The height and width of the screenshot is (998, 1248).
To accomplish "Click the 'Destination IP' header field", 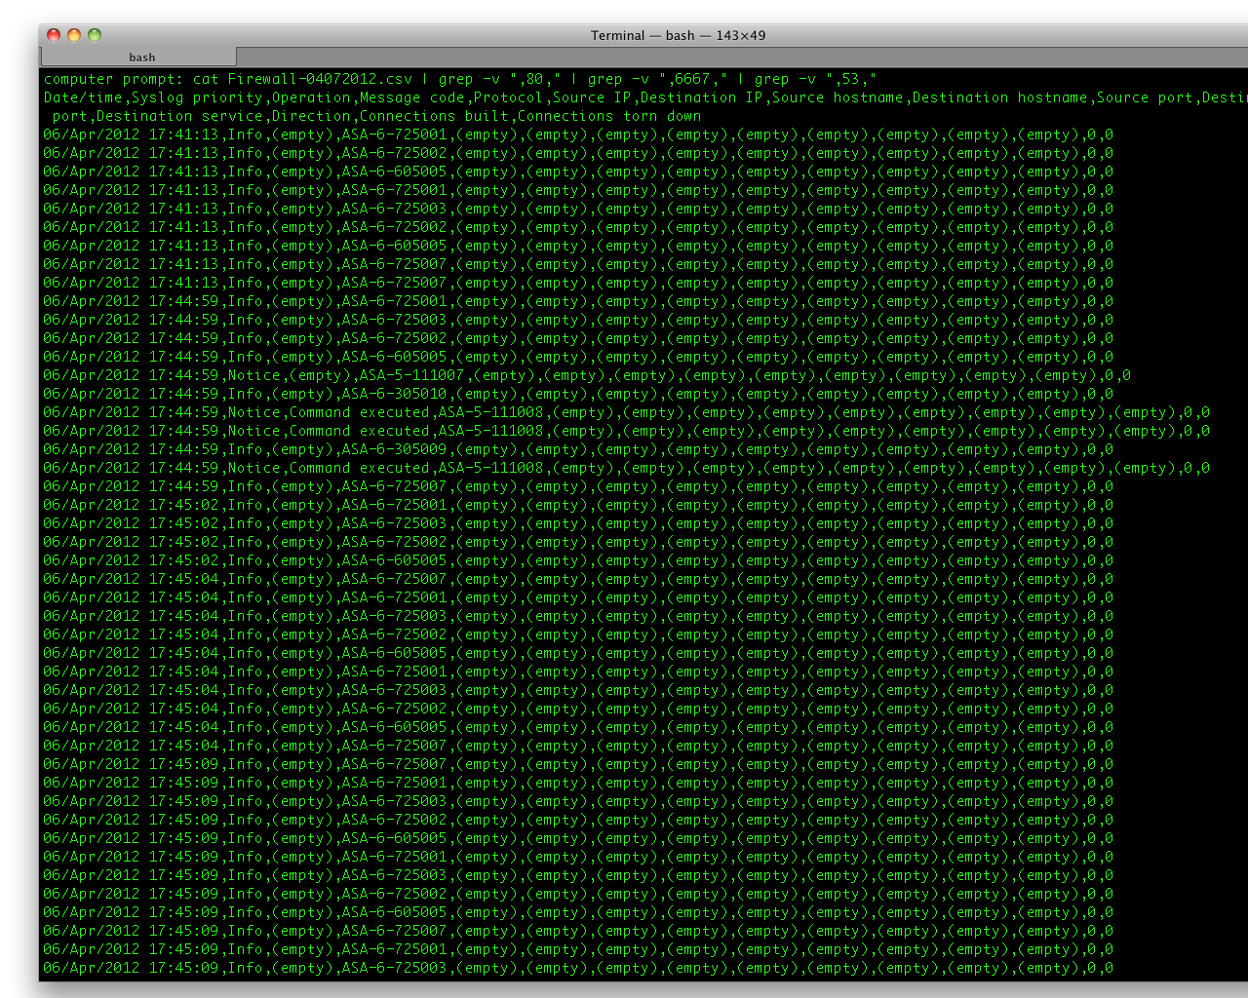I will [x=702, y=97].
